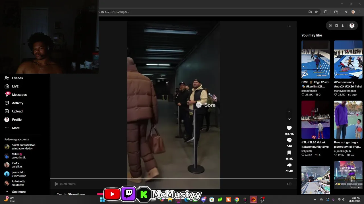Mute the video volume
Image resolution: width=364 pixels, height=204 pixels.
pos(289,184)
